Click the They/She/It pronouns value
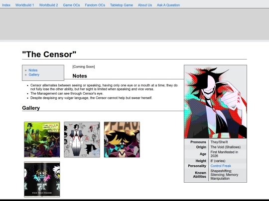The image size is (269, 201). [219, 142]
